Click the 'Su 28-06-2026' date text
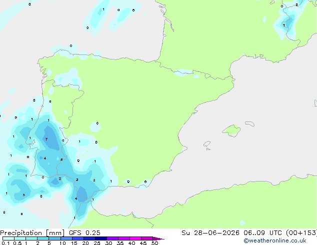 pos(210,233)
